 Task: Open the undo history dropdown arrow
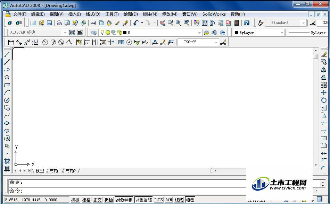tap(142, 23)
